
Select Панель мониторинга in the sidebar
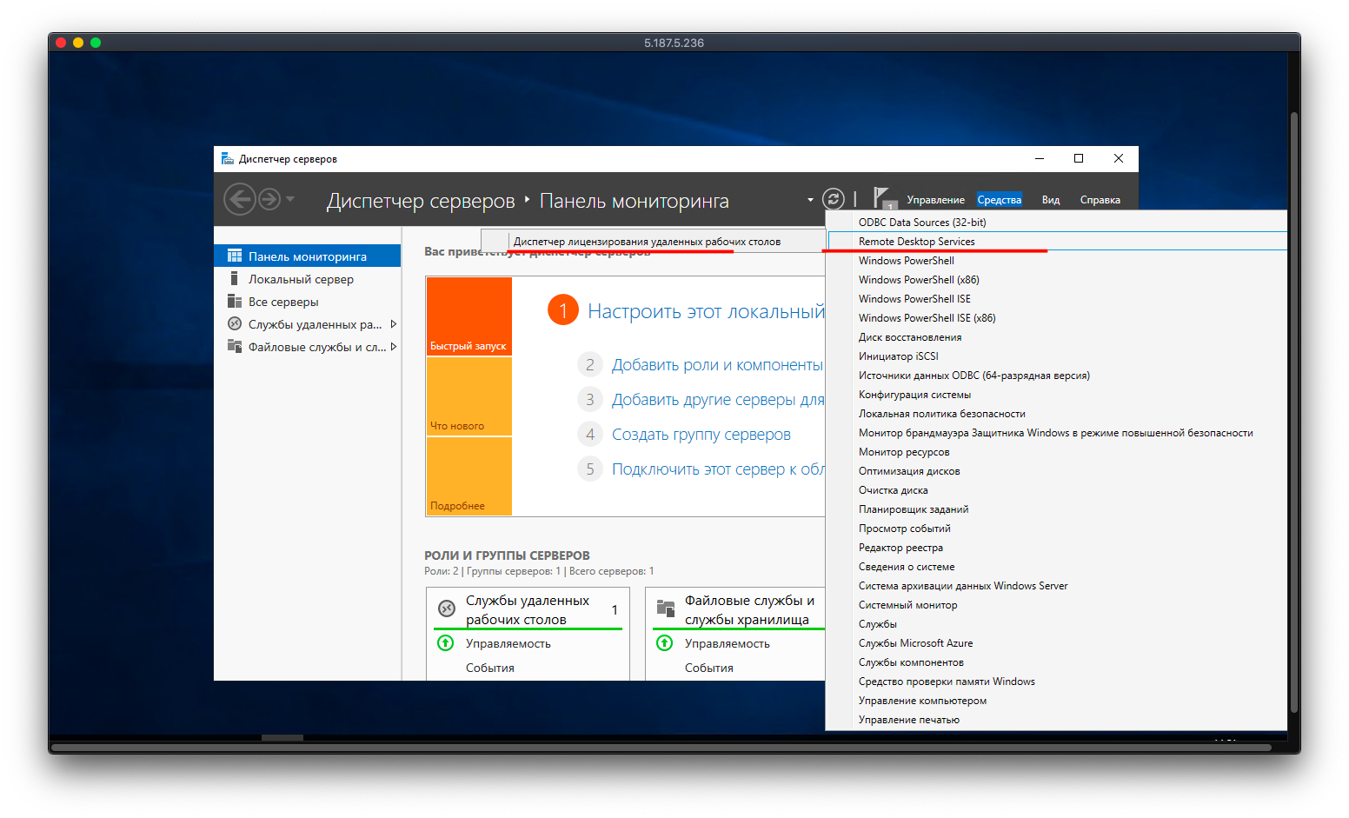pyautogui.click(x=308, y=256)
